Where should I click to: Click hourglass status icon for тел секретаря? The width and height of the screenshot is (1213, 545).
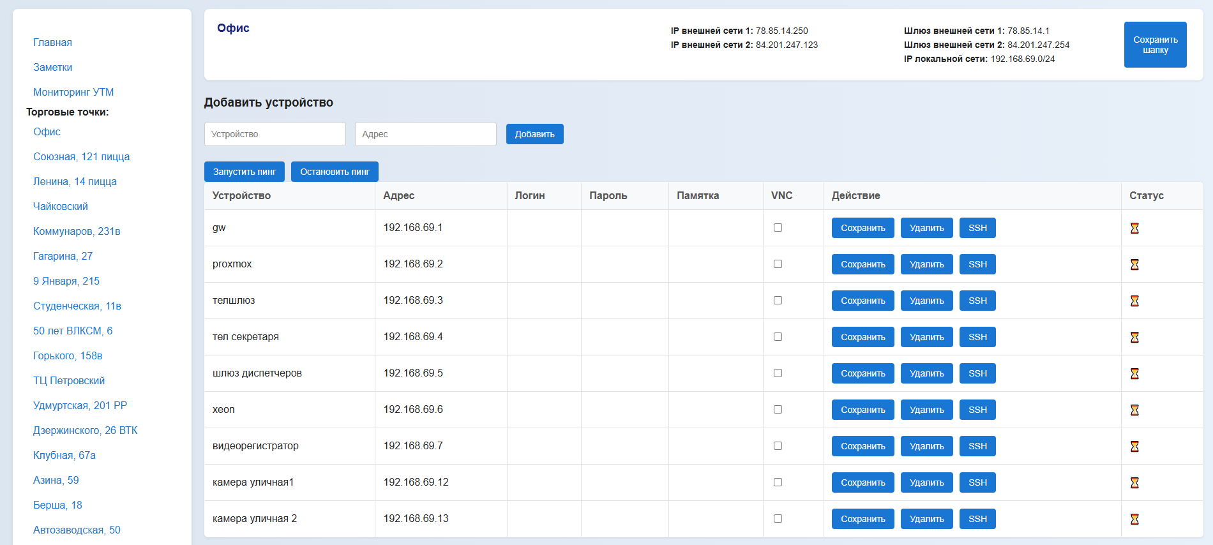pos(1134,337)
